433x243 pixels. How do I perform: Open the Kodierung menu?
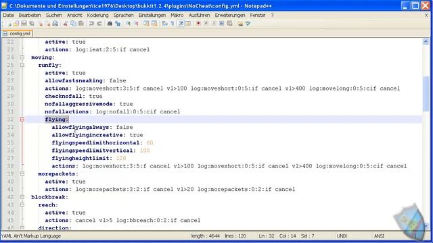point(97,15)
